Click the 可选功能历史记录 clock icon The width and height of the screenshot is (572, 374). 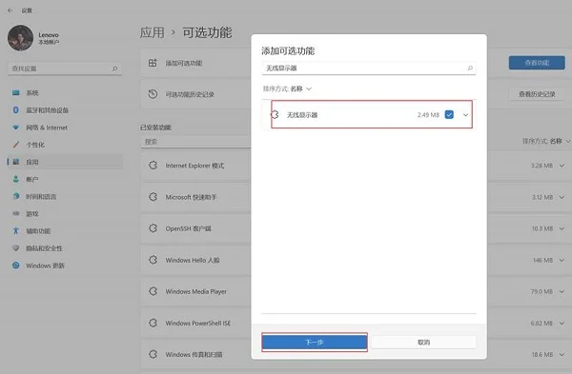point(153,94)
